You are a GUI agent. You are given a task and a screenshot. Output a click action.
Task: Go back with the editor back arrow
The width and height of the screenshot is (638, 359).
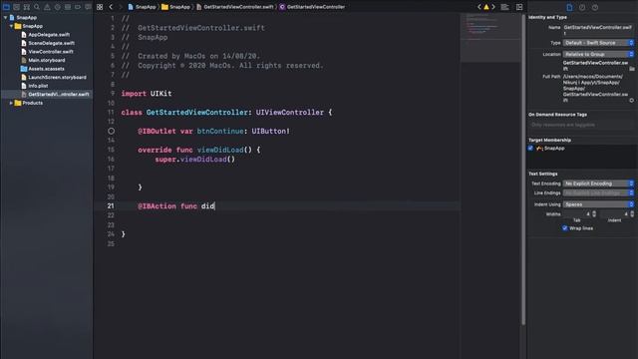tap(111, 7)
